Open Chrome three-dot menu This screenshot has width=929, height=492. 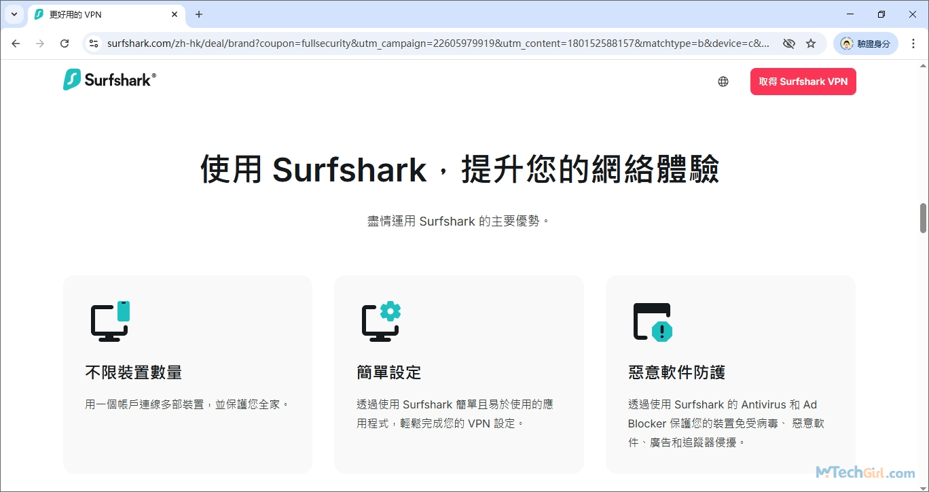click(913, 43)
